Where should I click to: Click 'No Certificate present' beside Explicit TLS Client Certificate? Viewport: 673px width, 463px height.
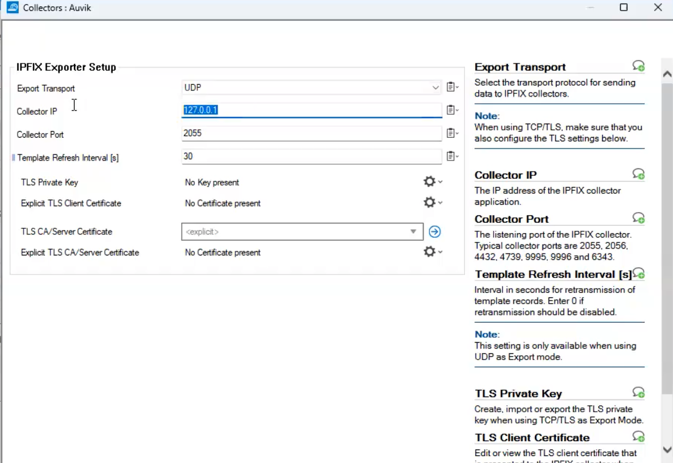tap(223, 203)
